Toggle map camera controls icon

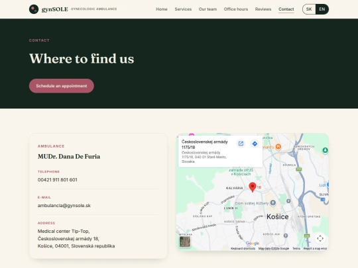[x=320, y=238]
